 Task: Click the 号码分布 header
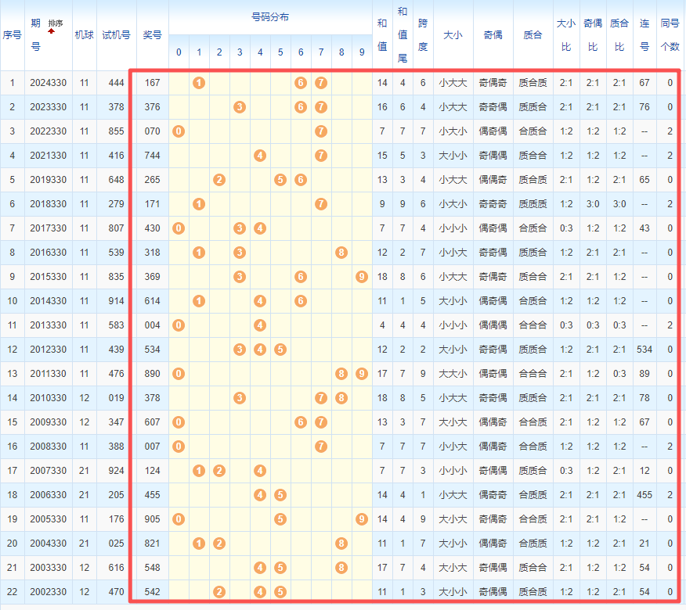point(270,17)
